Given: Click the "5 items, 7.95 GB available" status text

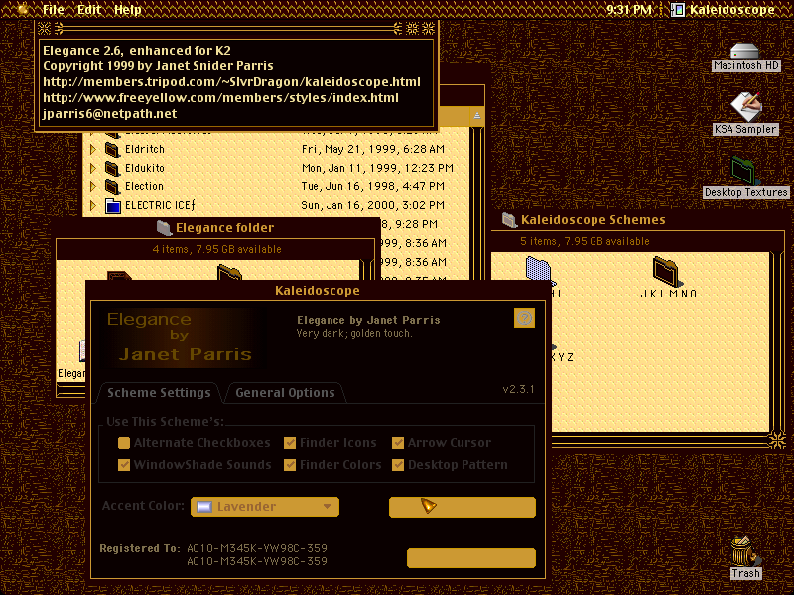Looking at the screenshot, I should coord(585,241).
